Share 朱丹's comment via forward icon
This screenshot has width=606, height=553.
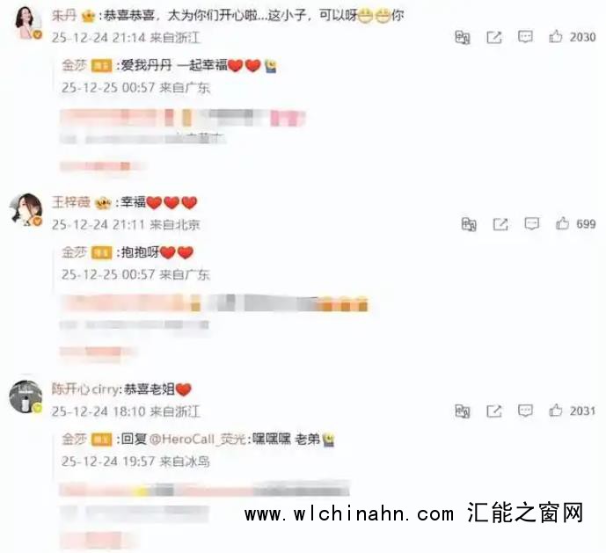(494, 38)
